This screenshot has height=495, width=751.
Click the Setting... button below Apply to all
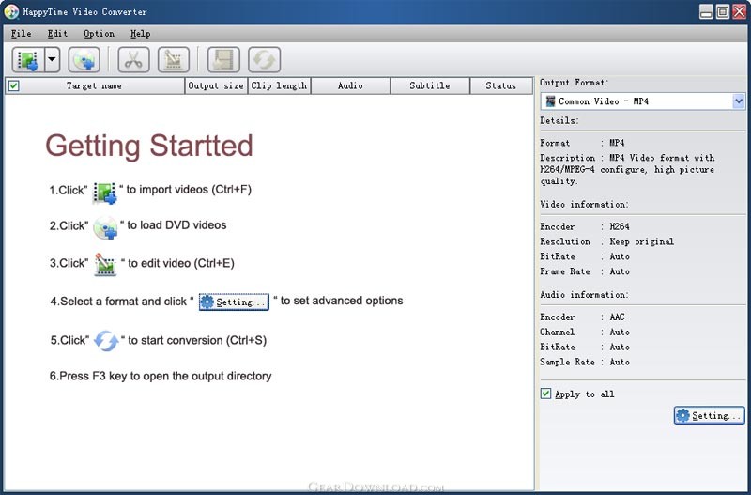[710, 415]
